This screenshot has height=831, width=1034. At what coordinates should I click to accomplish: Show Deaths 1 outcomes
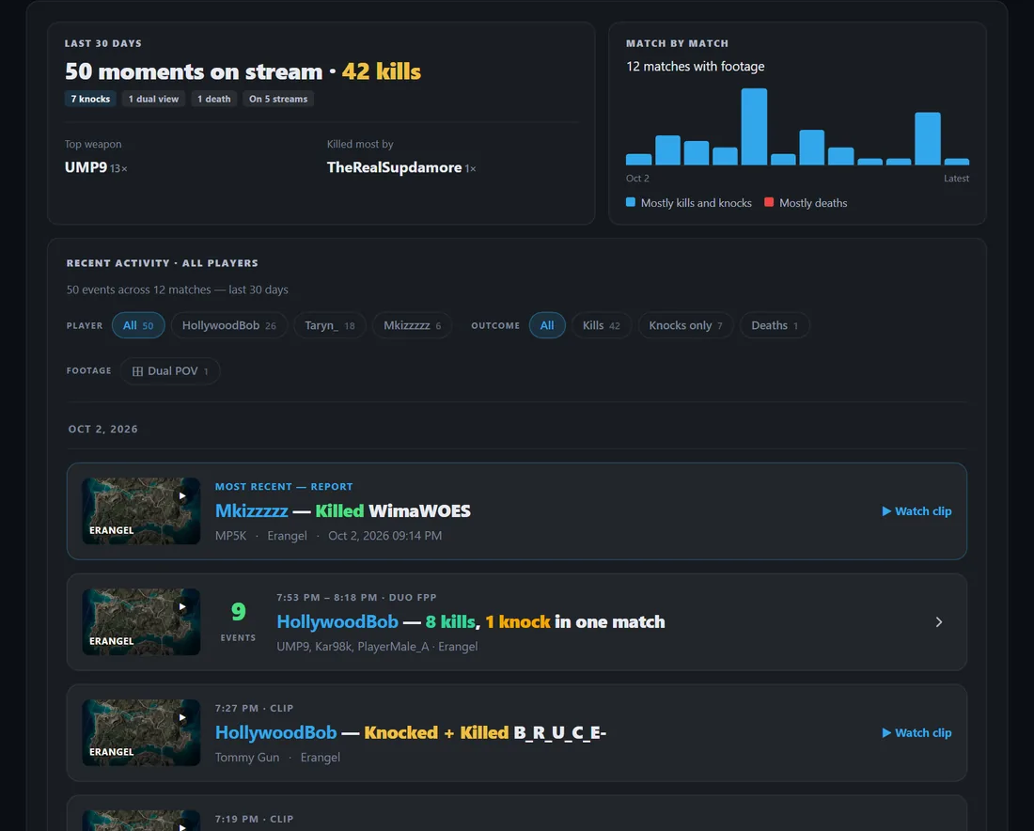tap(775, 325)
